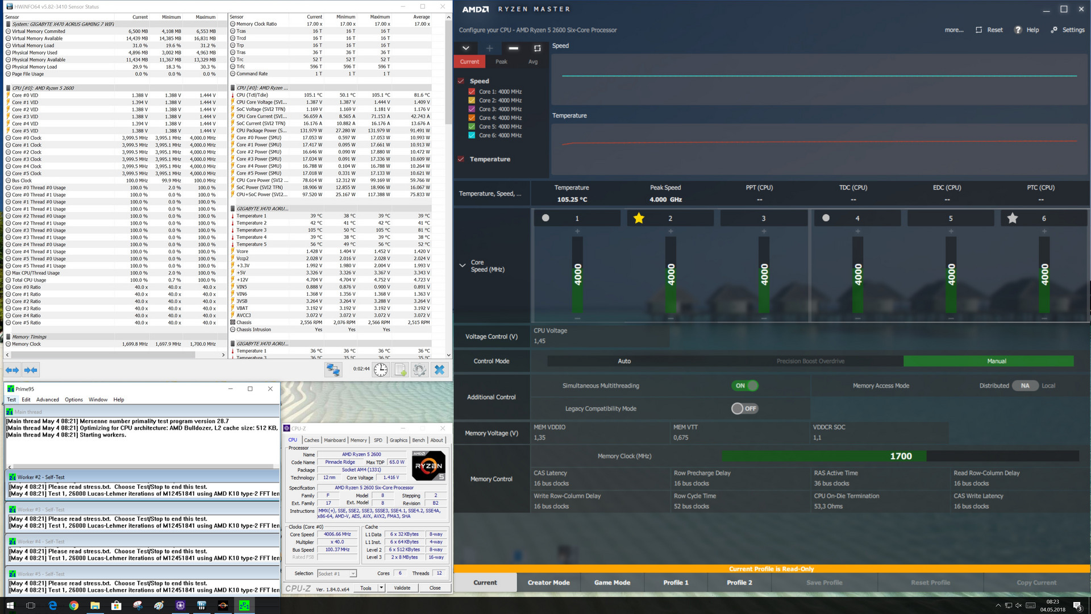Open Prime95 Advanced menu
The width and height of the screenshot is (1091, 614).
pyautogui.click(x=48, y=400)
